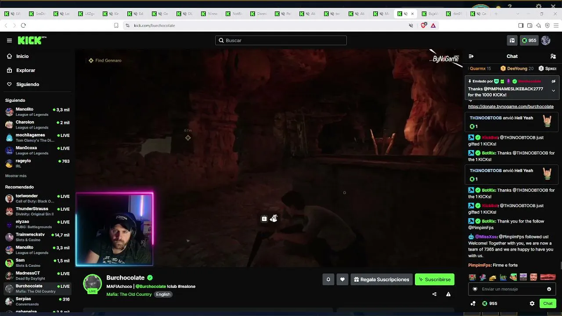This screenshot has width=562, height=316.
Task: Open Burchocolate streamer avatar
Action: (93, 284)
